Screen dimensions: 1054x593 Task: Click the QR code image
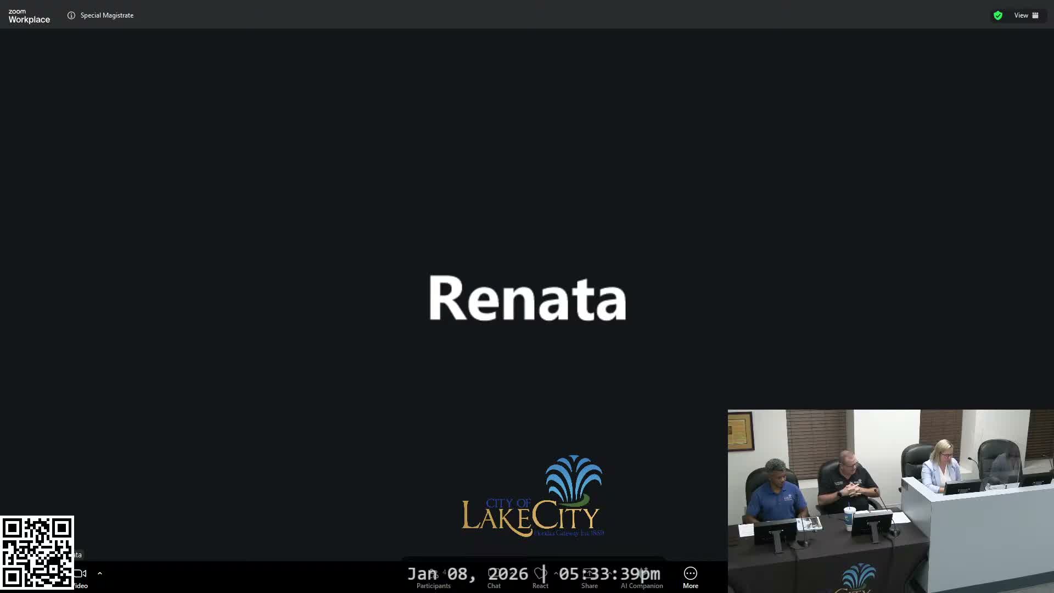click(x=37, y=552)
